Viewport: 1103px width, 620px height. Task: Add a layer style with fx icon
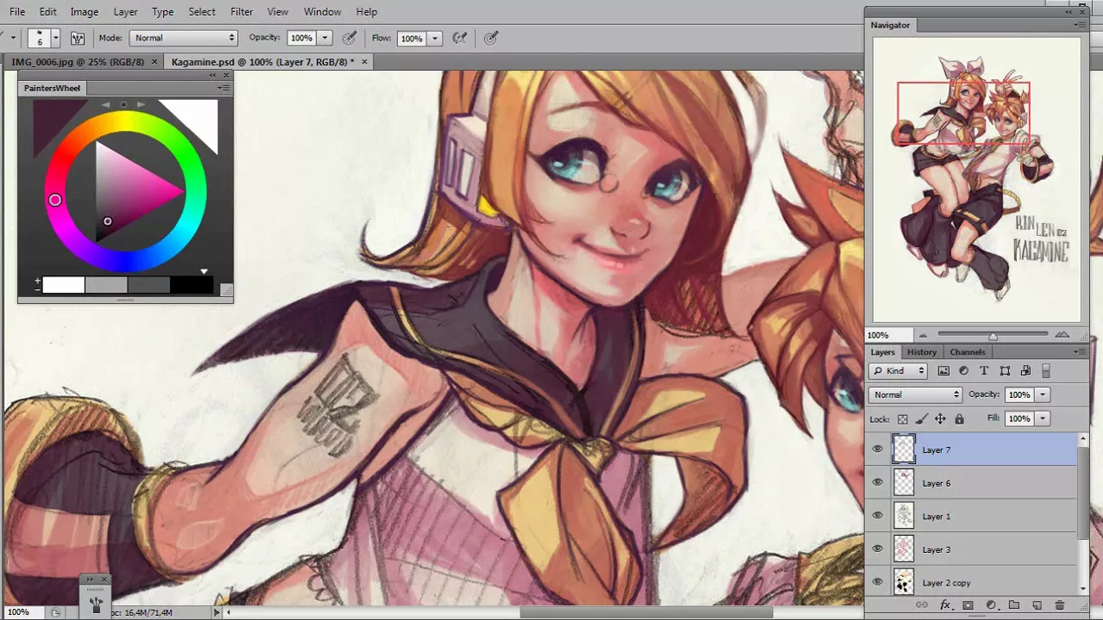coord(945,605)
